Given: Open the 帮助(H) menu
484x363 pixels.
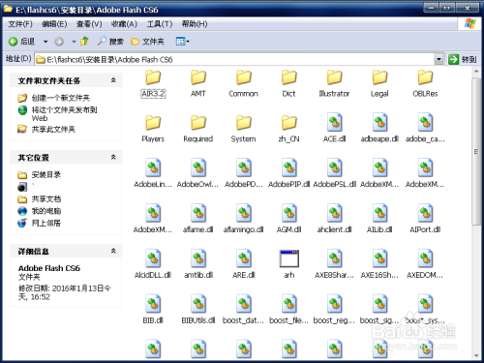Looking at the screenshot, I should click(x=195, y=24).
